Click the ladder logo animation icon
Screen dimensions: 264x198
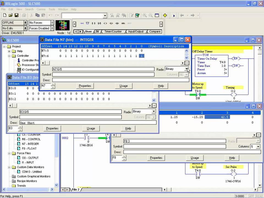(x=62, y=25)
